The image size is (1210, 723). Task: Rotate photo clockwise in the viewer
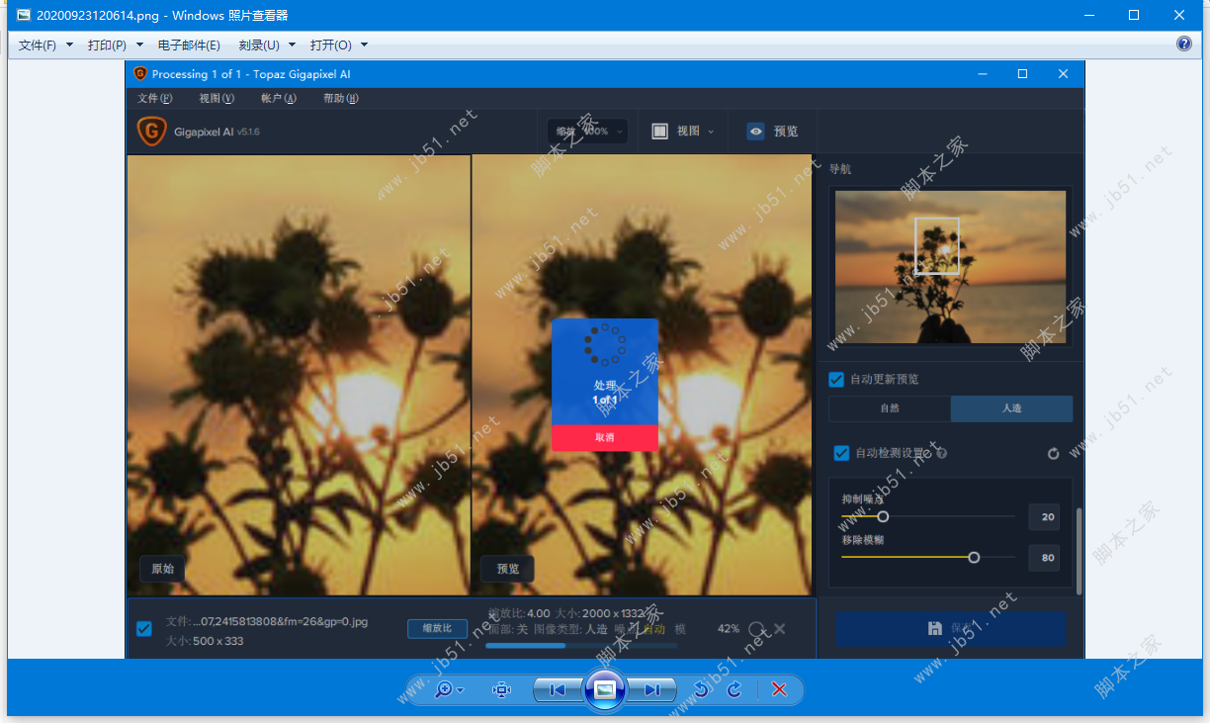tap(734, 690)
